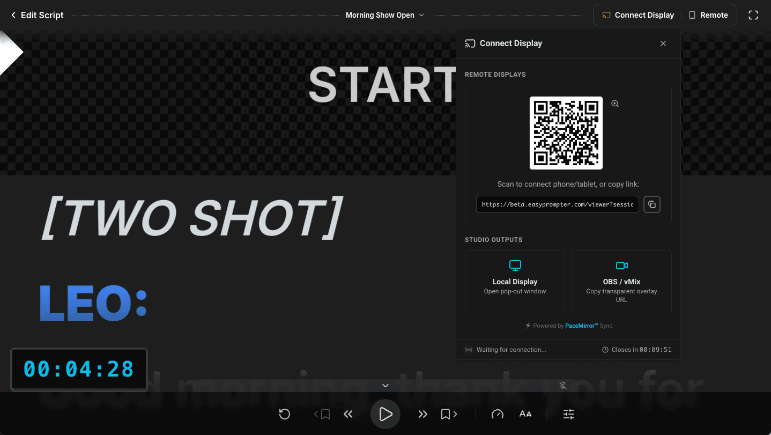Image resolution: width=771 pixels, height=435 pixels.
Task: Click the reset-to-start circular arrow icon
Action: tap(285, 414)
